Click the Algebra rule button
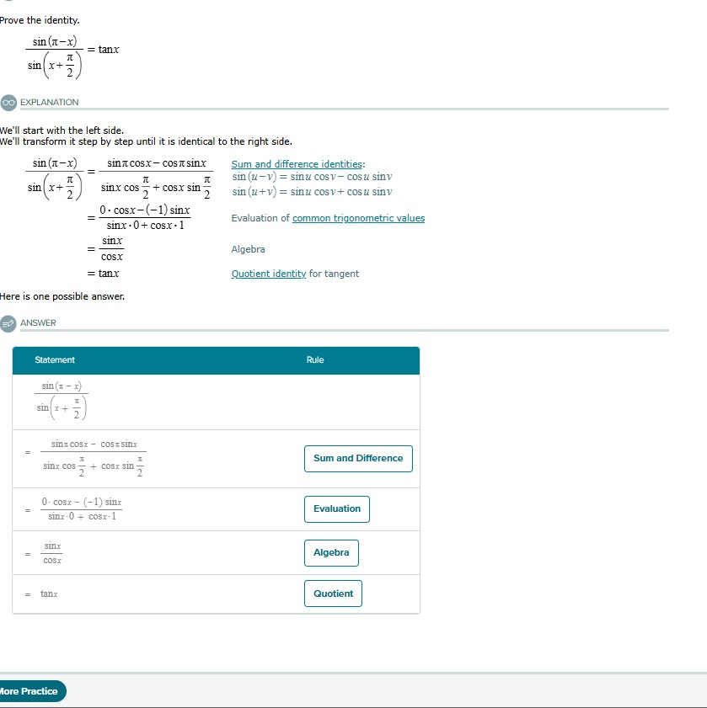Screen dimensions: 707x708 (331, 553)
